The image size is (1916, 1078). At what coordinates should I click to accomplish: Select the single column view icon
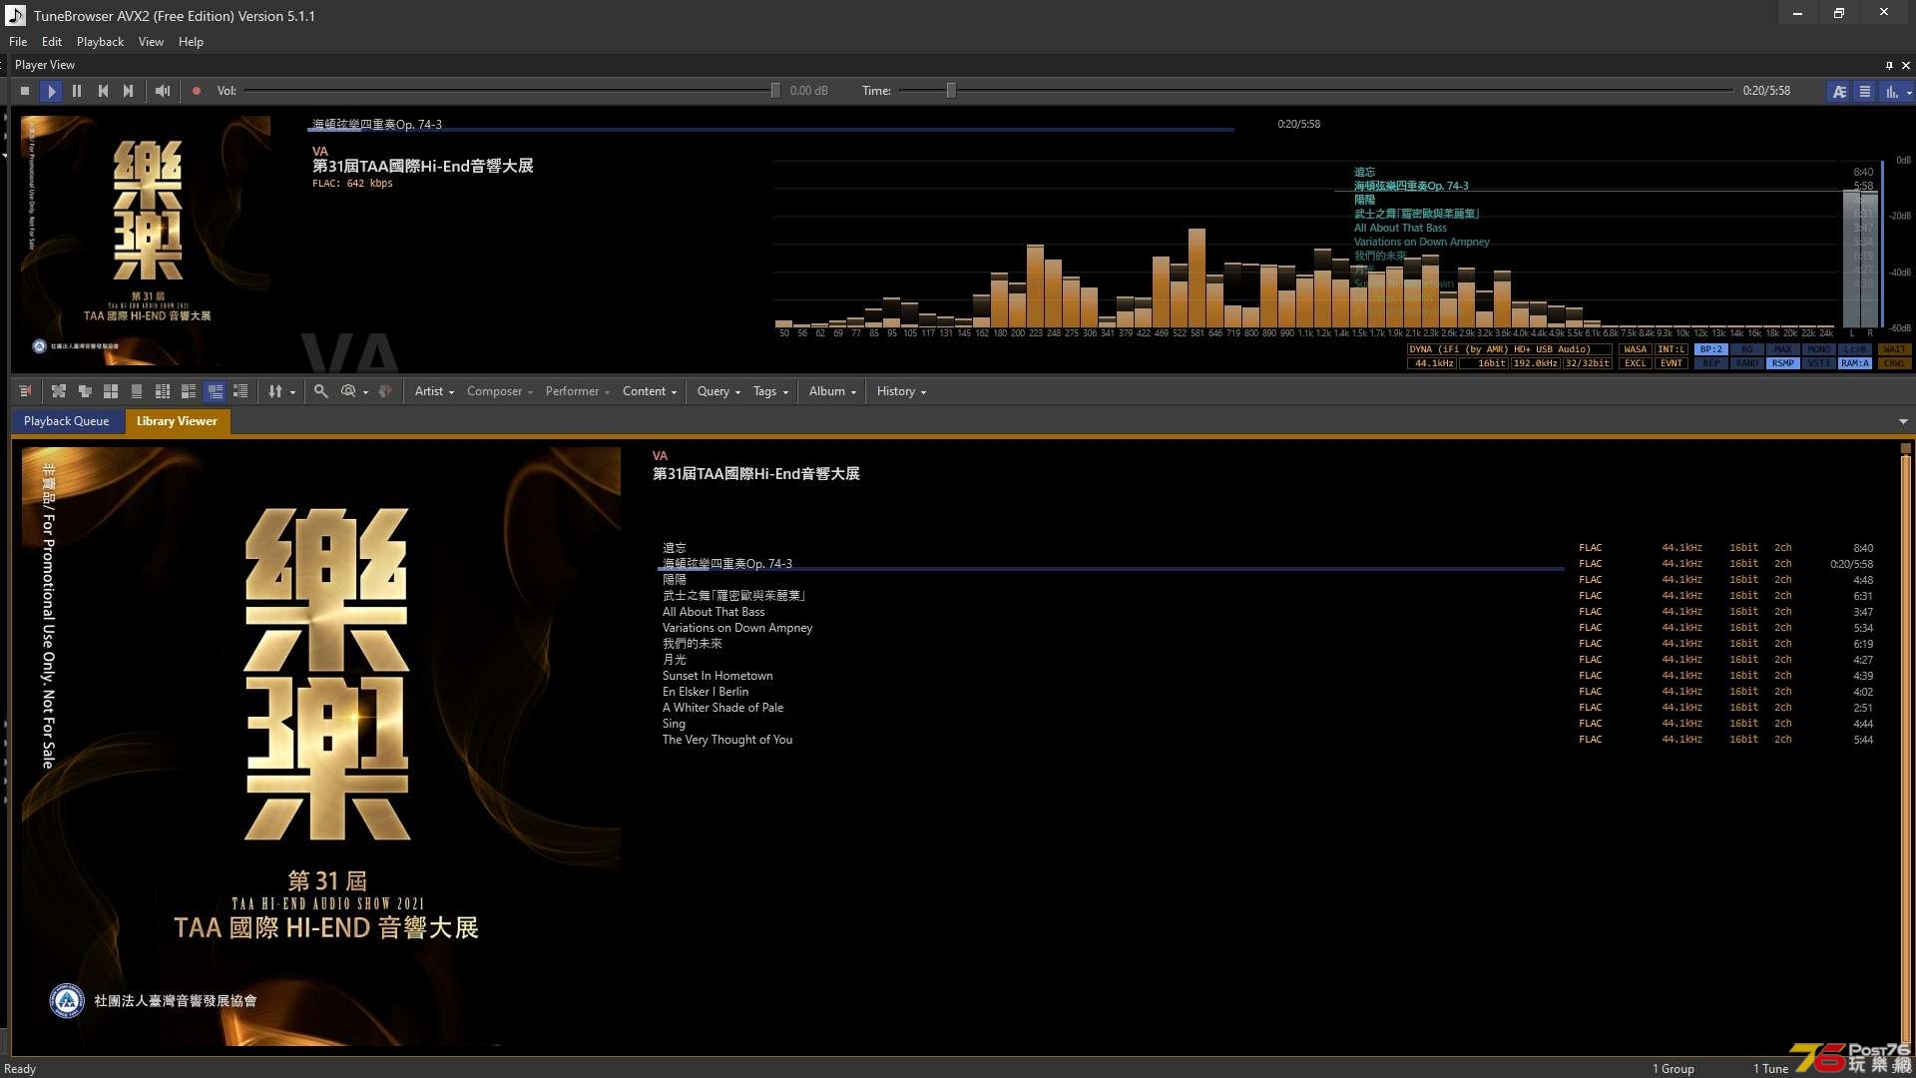point(137,391)
